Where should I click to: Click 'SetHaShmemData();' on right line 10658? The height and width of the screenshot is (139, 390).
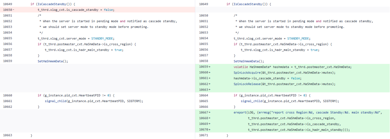pyautogui.click(x=249, y=61)
